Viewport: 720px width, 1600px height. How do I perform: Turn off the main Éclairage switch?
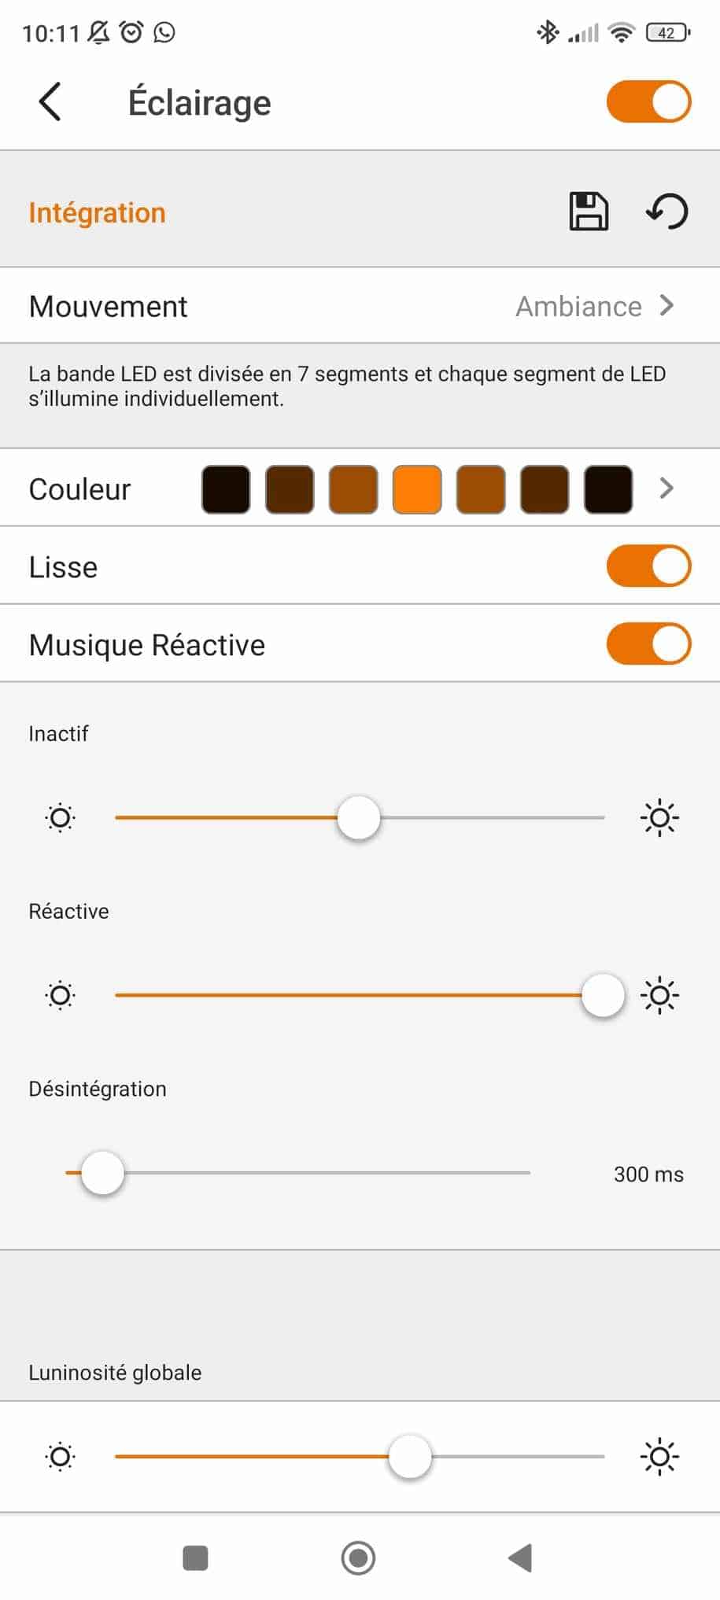point(648,102)
